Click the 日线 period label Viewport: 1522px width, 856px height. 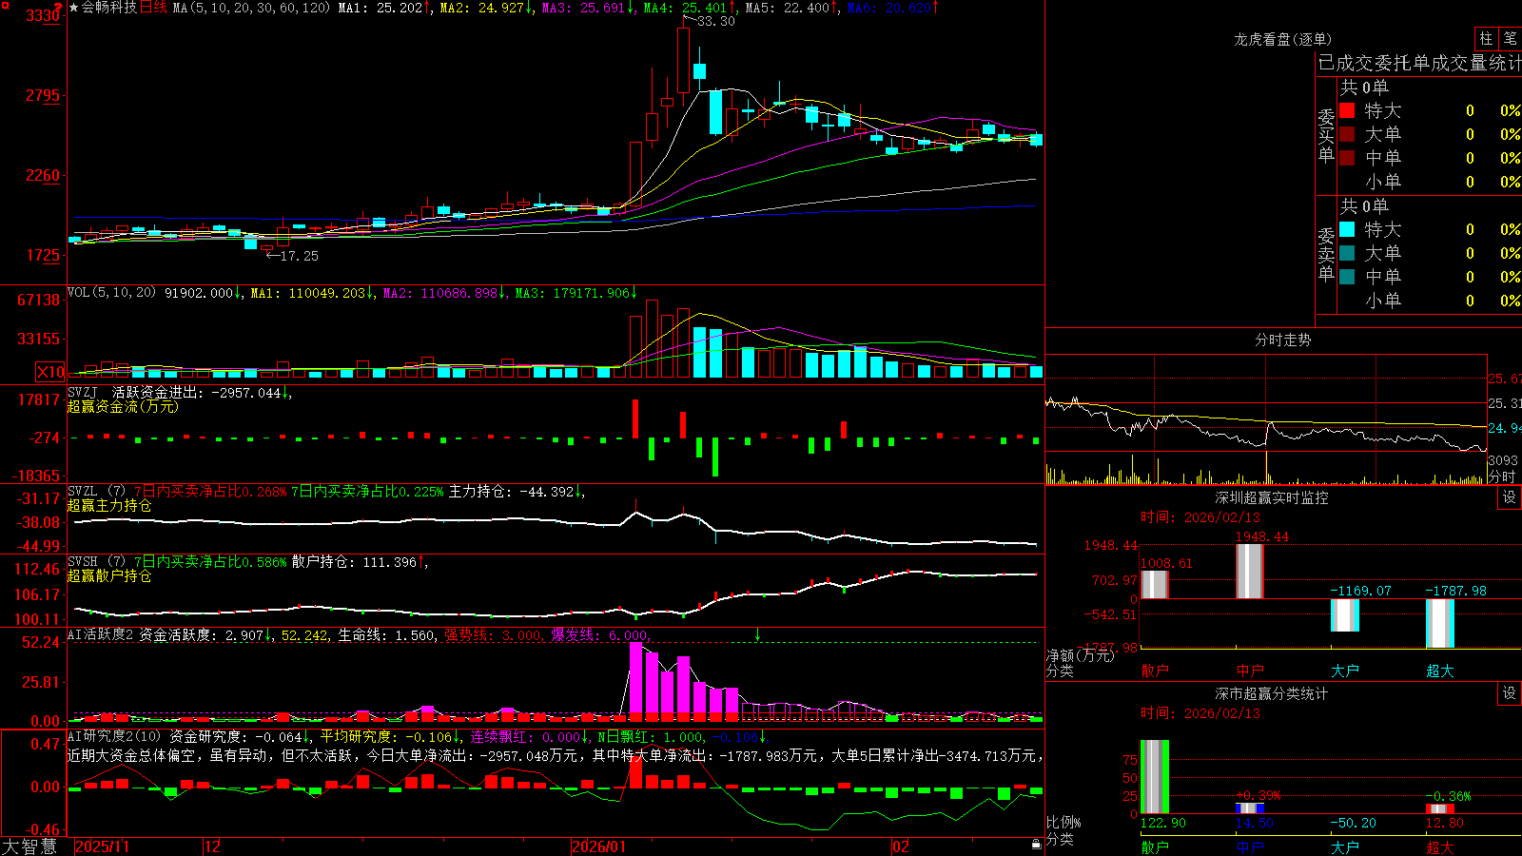click(153, 8)
